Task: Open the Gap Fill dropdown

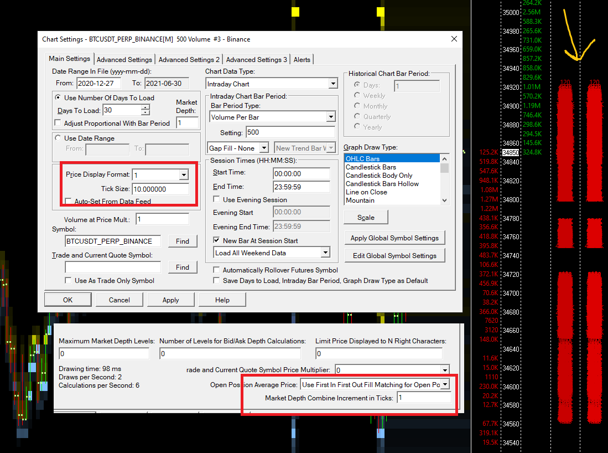Action: pyautogui.click(x=264, y=148)
